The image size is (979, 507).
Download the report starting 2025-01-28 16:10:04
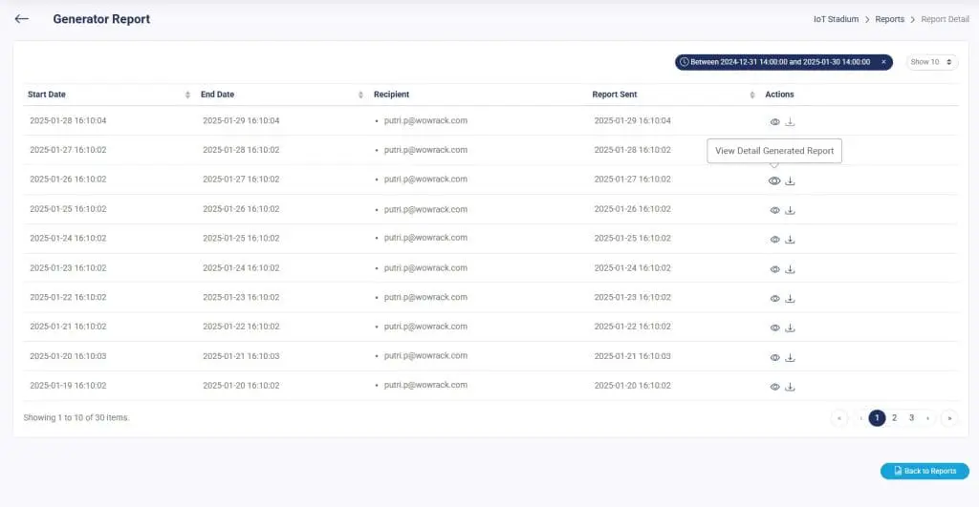pyautogui.click(x=790, y=122)
